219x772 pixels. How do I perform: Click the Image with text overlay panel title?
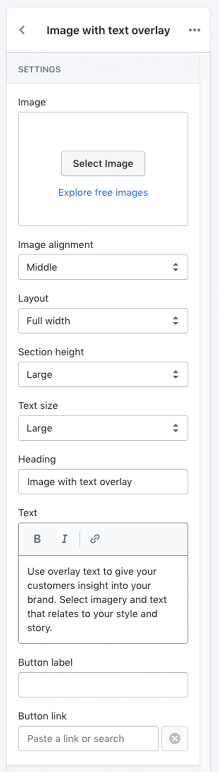(108, 31)
